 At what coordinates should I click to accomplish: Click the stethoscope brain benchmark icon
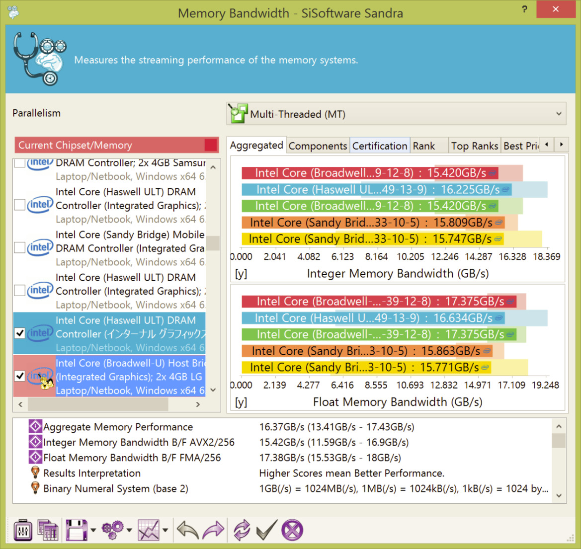tap(39, 59)
